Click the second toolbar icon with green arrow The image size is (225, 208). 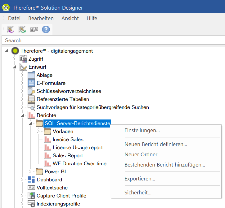pos(22,29)
